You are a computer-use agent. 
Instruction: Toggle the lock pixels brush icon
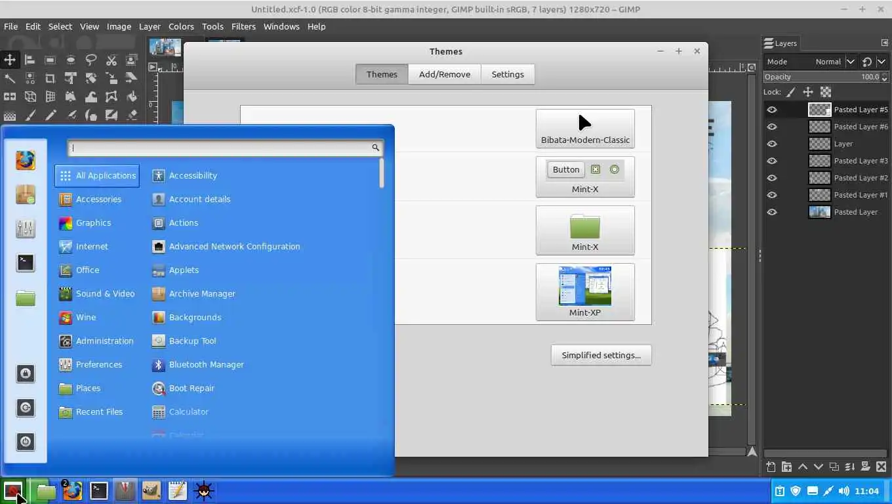791,92
